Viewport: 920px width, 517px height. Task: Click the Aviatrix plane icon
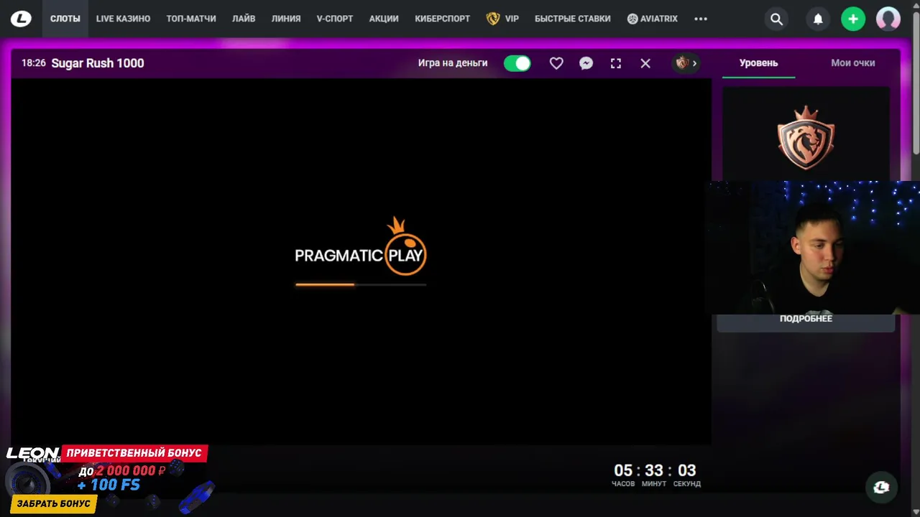point(632,19)
